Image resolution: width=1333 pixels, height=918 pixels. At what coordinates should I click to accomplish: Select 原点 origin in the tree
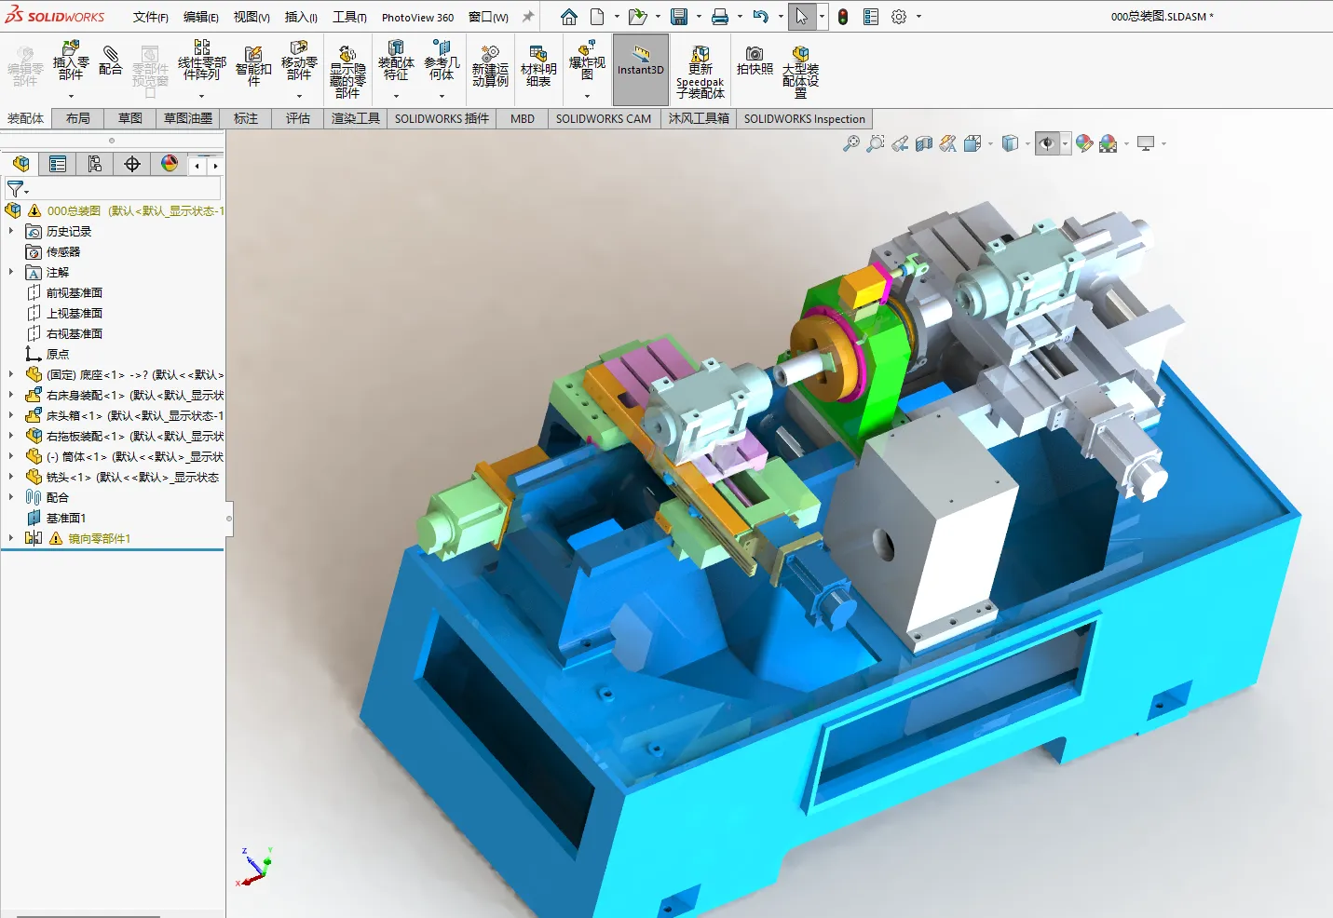(58, 354)
